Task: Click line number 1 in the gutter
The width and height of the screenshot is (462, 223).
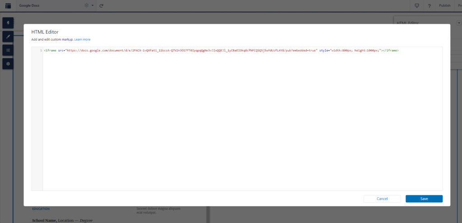Action: pos(41,51)
